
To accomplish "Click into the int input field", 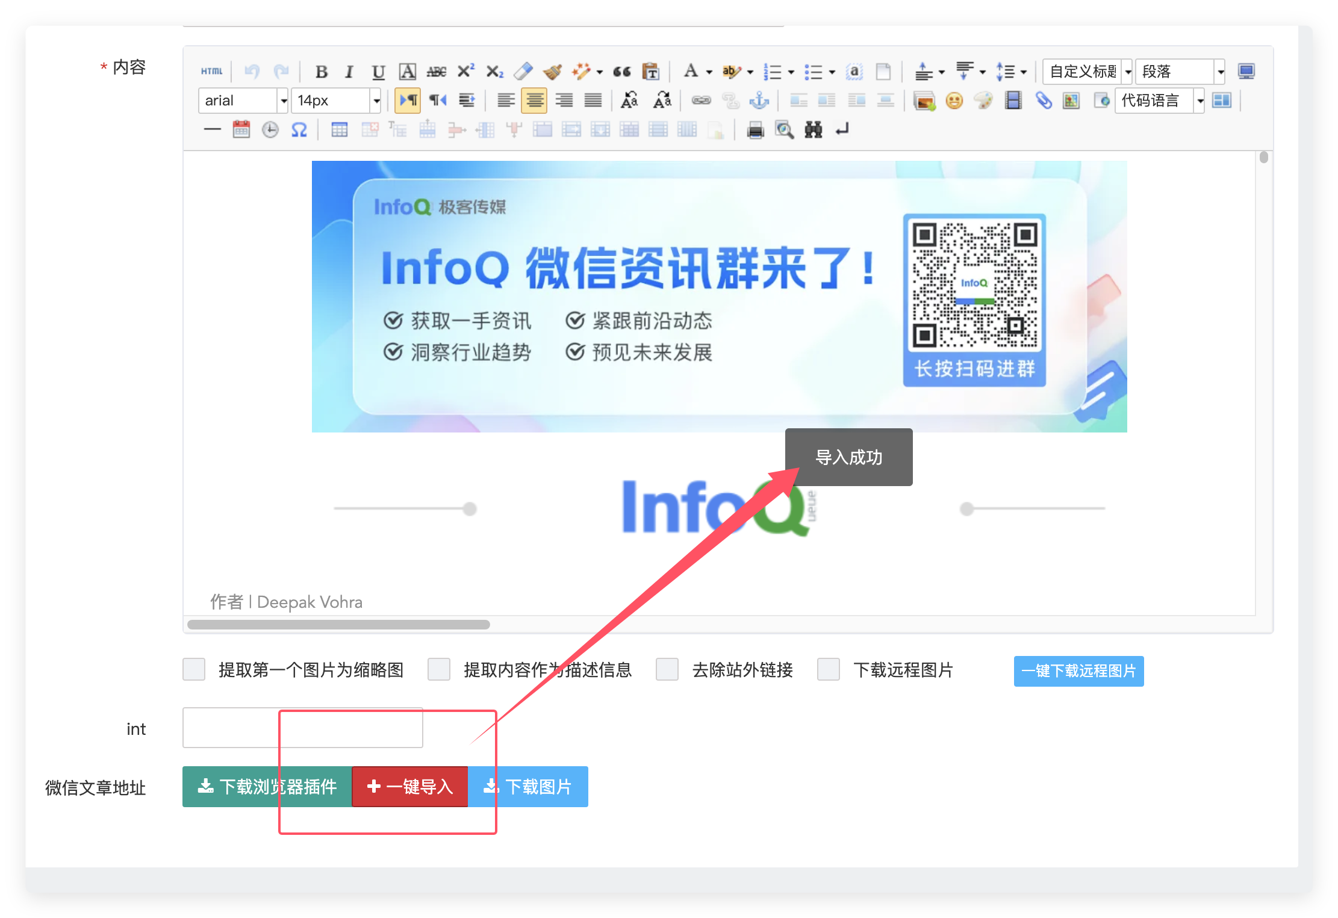I will tap(303, 728).
